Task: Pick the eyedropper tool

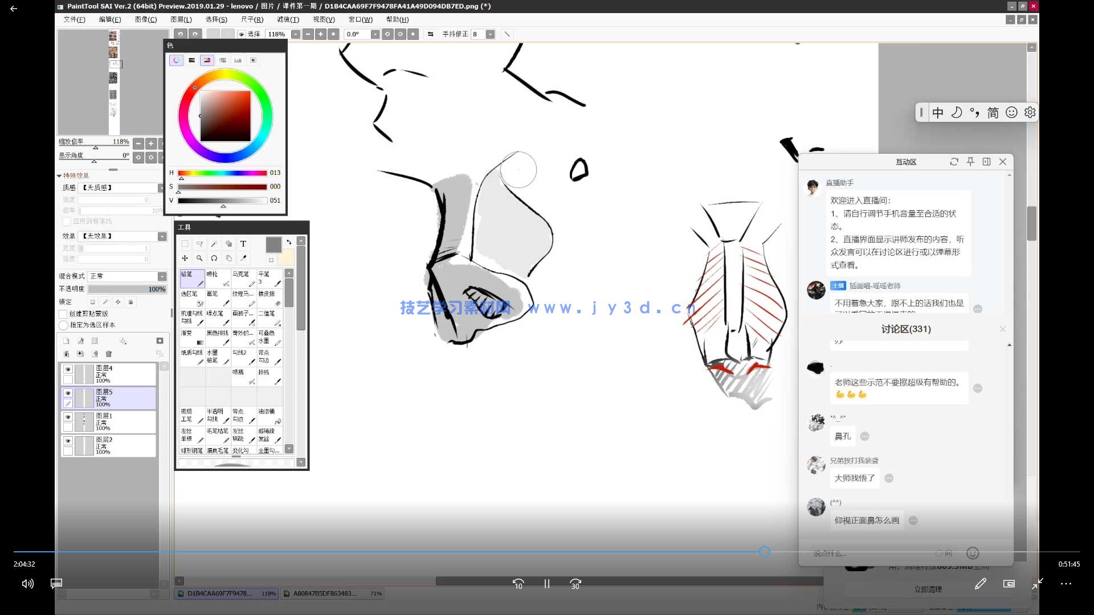Action: (x=243, y=259)
